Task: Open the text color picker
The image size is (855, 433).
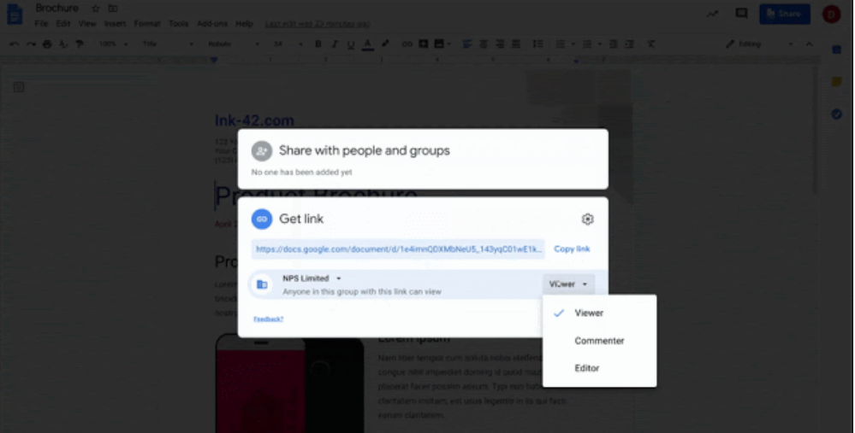Action: (x=367, y=44)
